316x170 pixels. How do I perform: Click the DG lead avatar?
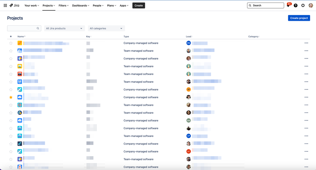[x=189, y=43]
